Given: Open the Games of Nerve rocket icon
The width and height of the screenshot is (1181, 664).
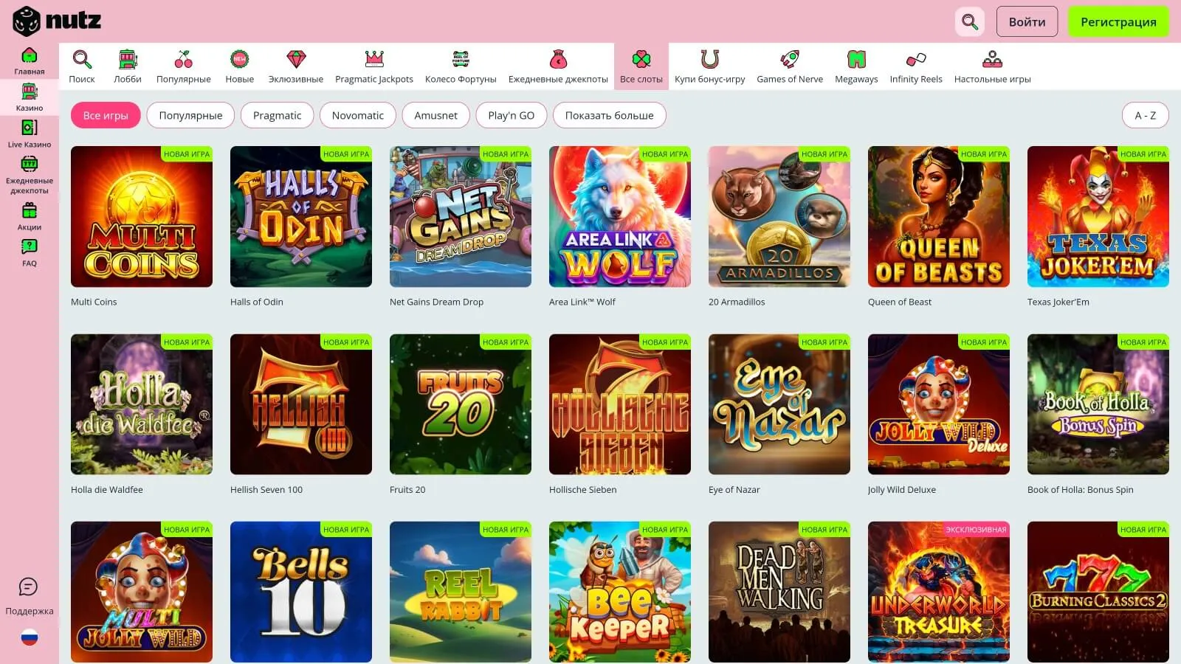Looking at the screenshot, I should (x=790, y=59).
